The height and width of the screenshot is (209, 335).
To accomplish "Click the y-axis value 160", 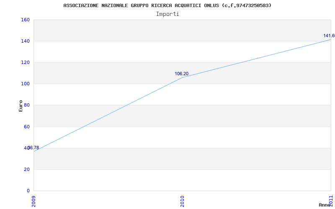I will [25, 20].
